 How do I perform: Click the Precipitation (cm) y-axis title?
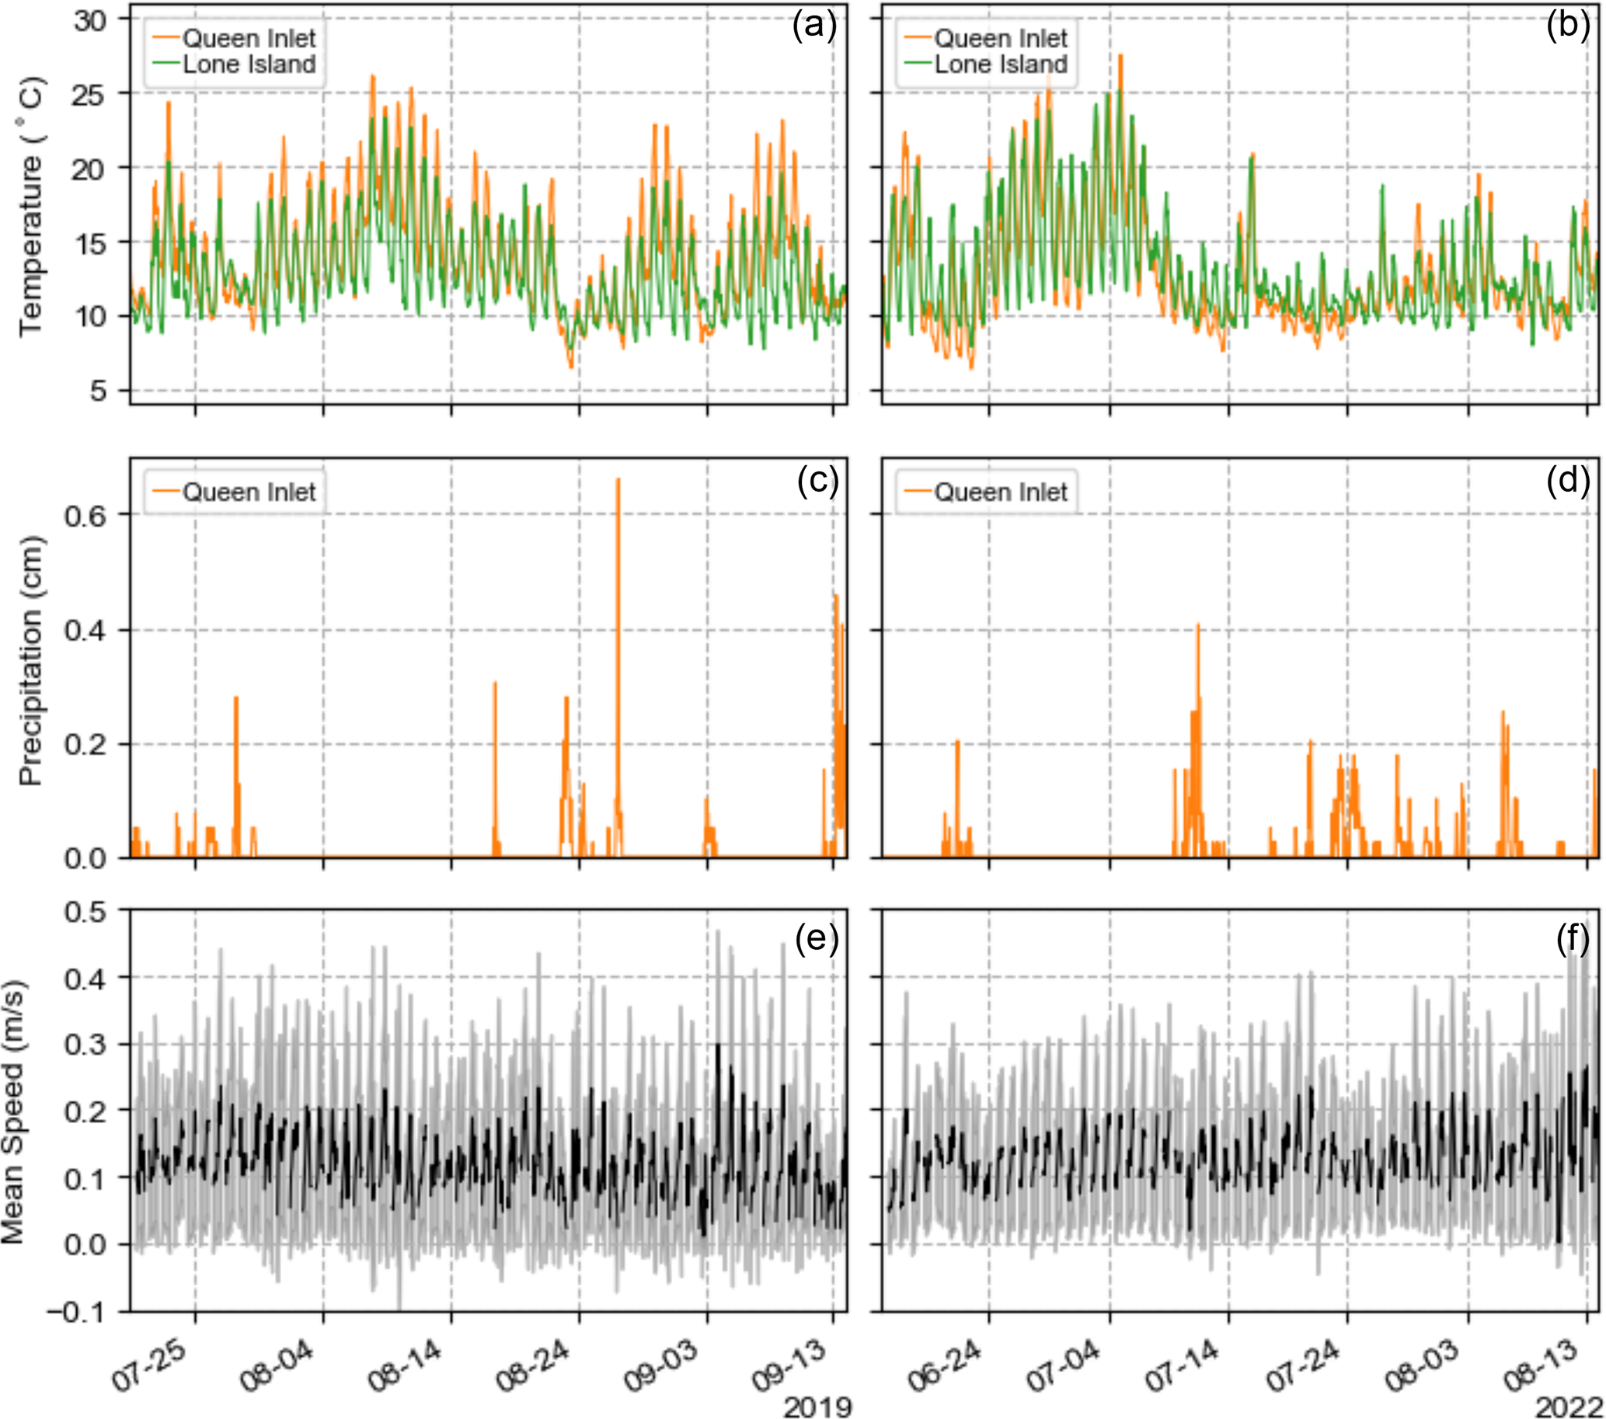[x=30, y=660]
